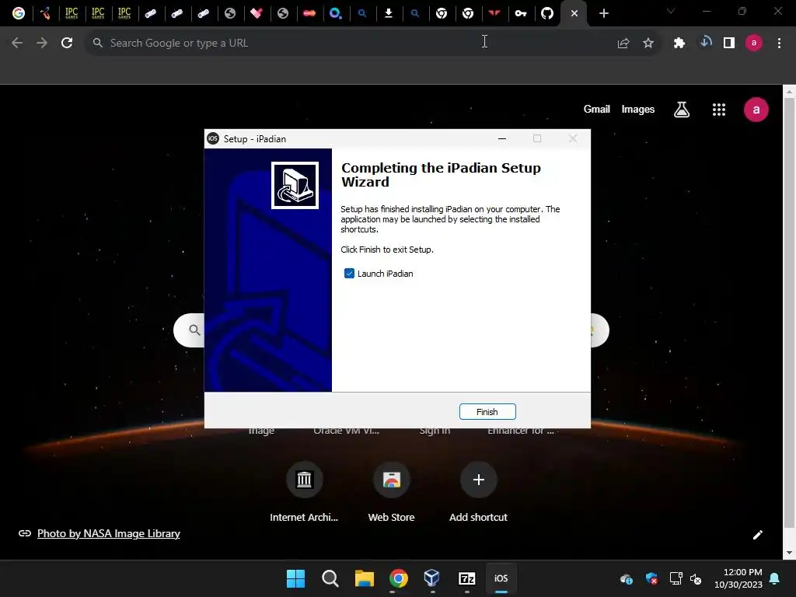The height and width of the screenshot is (597, 796).
Task: Switch to the key icon tab
Action: 521,13
